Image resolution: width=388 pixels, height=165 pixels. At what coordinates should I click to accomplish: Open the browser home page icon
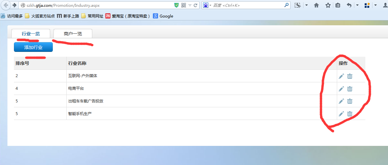point(316,5)
